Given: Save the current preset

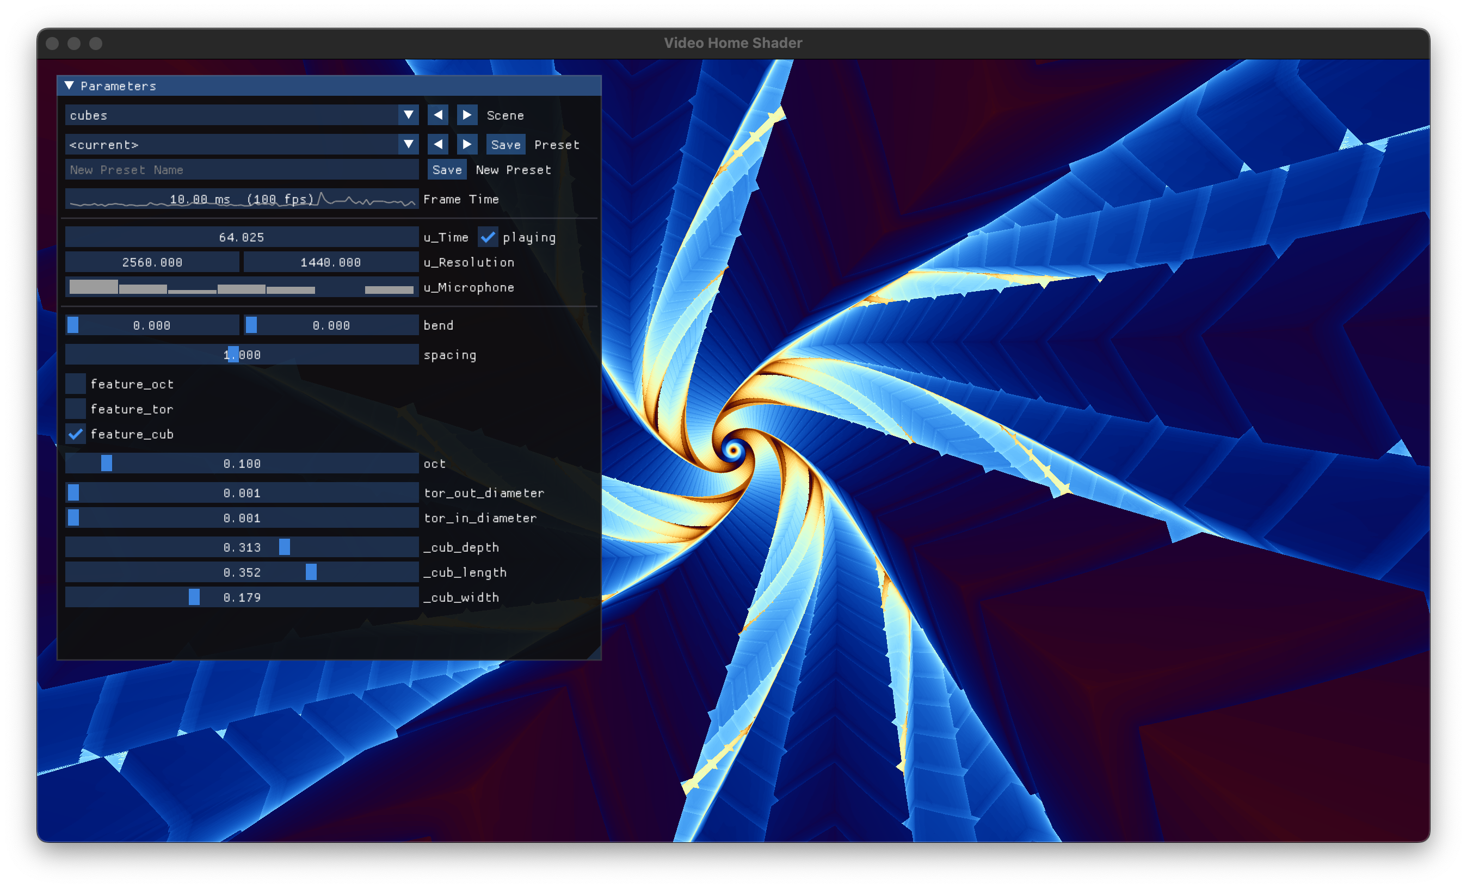Looking at the screenshot, I should tap(506, 145).
